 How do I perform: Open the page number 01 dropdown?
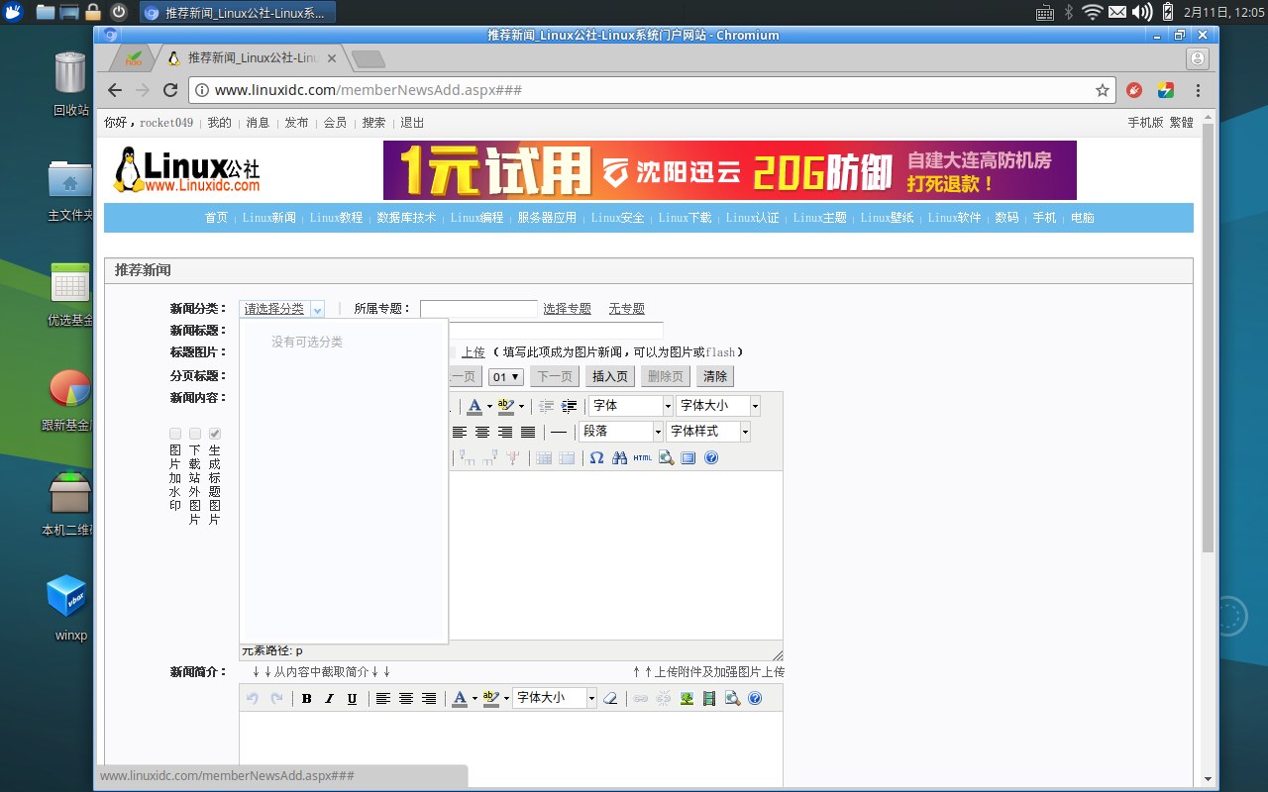coord(506,376)
